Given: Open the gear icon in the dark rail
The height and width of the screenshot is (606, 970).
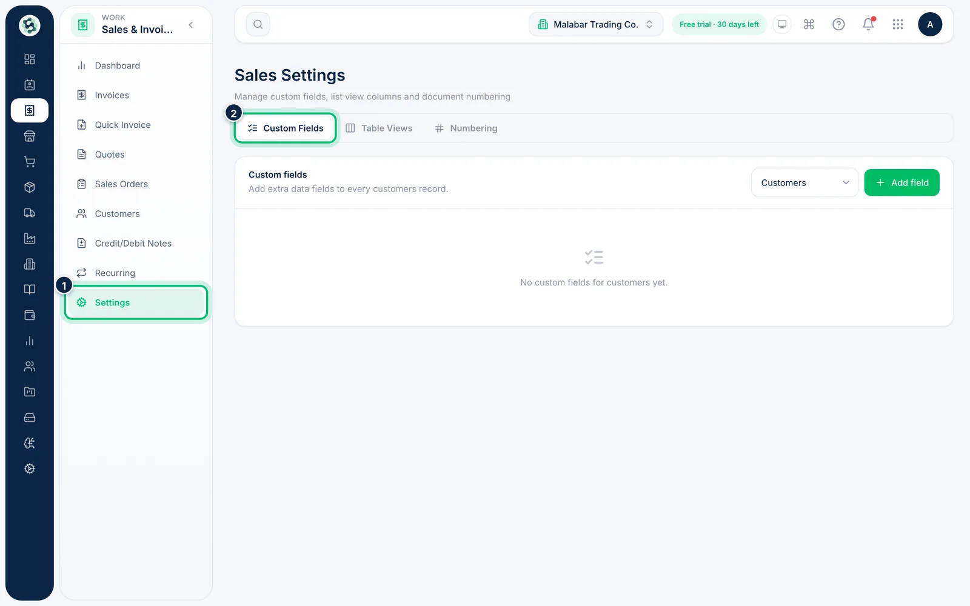Looking at the screenshot, I should [x=29, y=469].
